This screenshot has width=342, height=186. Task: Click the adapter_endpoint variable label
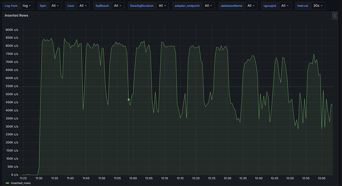coord(187,5)
